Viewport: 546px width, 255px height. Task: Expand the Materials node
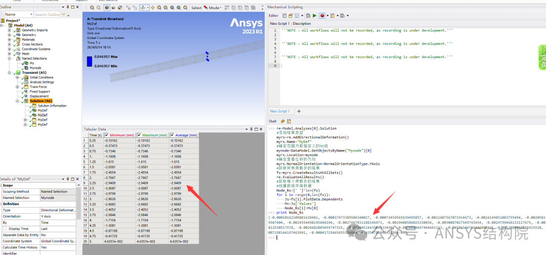(10, 40)
